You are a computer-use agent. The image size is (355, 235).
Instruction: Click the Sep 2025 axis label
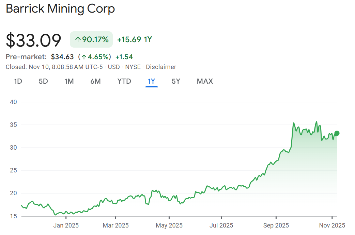point(277,225)
